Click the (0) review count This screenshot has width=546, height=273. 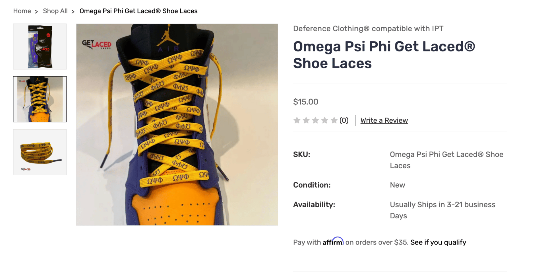point(344,120)
